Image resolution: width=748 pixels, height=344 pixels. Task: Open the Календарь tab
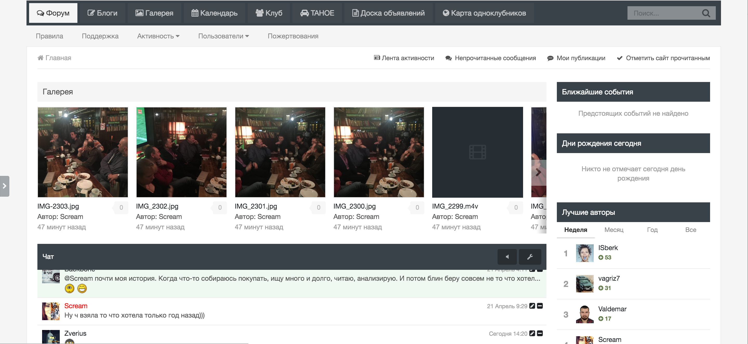point(214,13)
